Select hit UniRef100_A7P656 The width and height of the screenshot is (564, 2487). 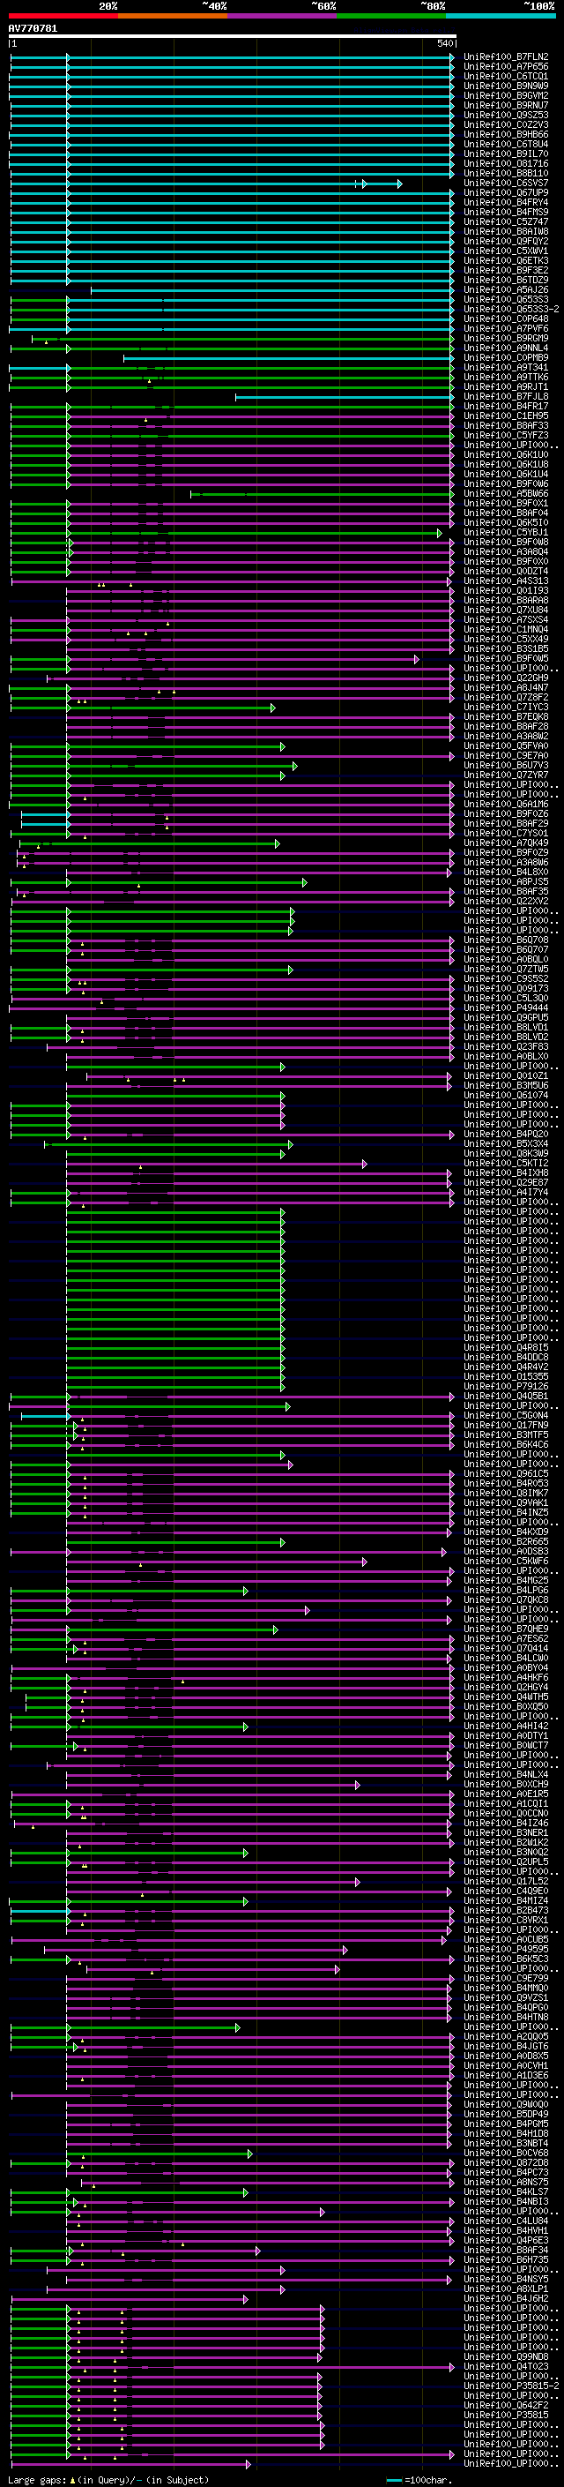click(505, 67)
